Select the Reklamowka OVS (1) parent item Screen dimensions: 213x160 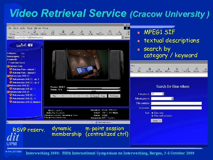click(x=18, y=76)
